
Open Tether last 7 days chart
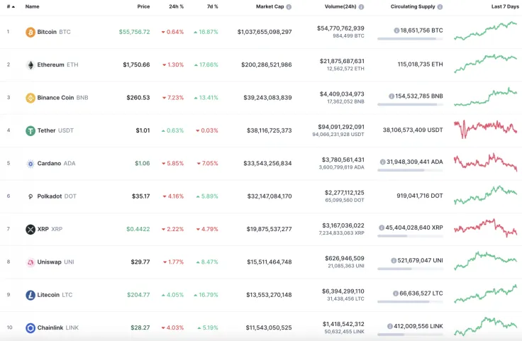click(485, 130)
